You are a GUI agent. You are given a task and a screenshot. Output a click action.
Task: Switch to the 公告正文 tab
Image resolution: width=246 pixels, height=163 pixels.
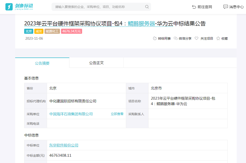pos(96,63)
